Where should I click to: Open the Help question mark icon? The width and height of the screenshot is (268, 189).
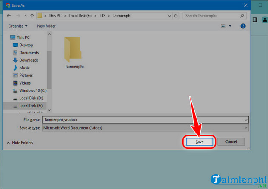[x=243, y=26]
